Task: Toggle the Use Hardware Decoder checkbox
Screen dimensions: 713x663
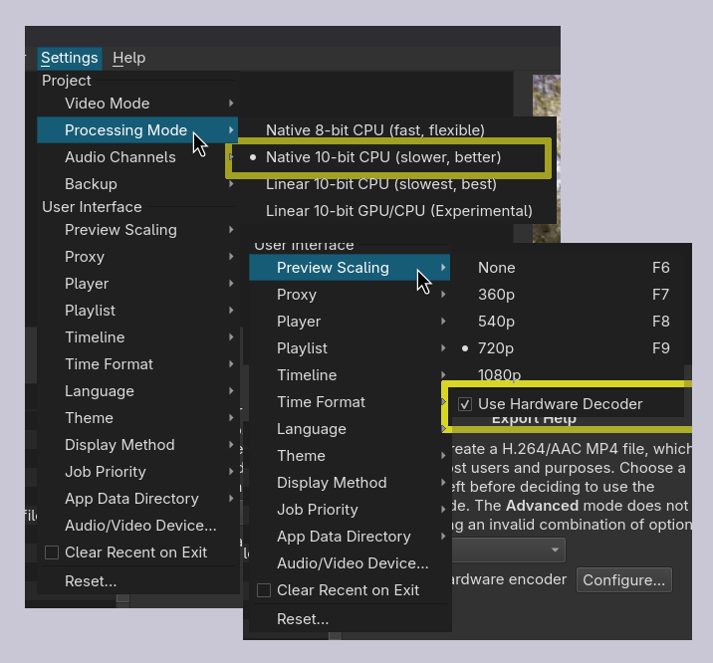Action: tap(465, 404)
